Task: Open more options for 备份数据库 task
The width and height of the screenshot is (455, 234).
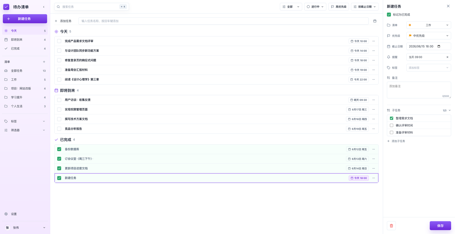Action: tap(373, 149)
